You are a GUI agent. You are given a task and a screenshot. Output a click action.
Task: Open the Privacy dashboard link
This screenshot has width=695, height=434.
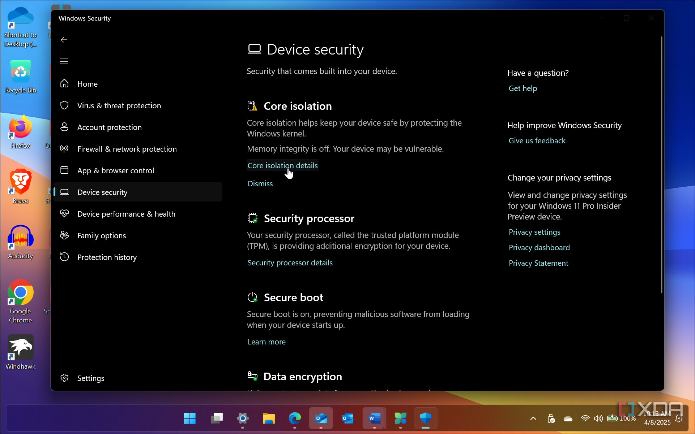pyautogui.click(x=539, y=248)
